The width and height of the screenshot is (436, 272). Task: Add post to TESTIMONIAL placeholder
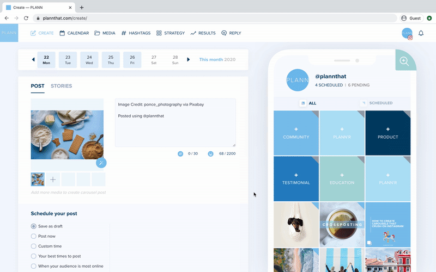pos(296,179)
